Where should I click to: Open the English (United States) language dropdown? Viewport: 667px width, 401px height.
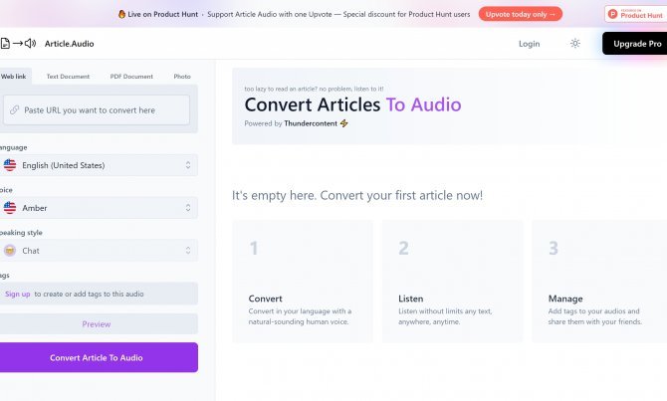tap(99, 165)
